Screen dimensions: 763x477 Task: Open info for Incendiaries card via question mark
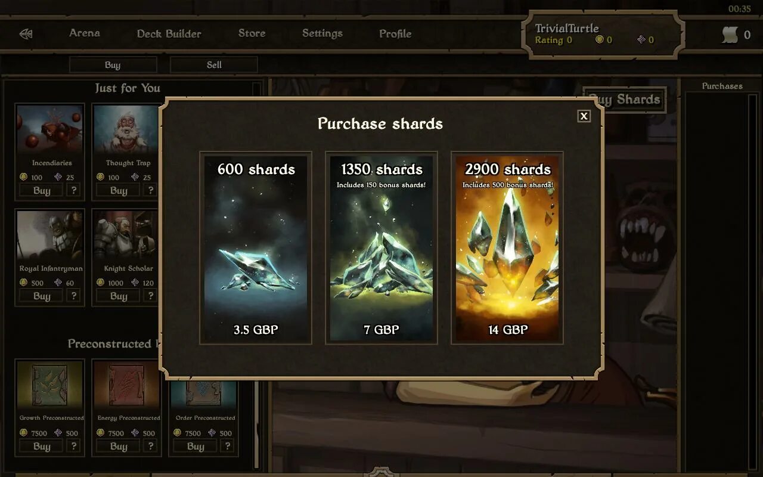pos(74,190)
